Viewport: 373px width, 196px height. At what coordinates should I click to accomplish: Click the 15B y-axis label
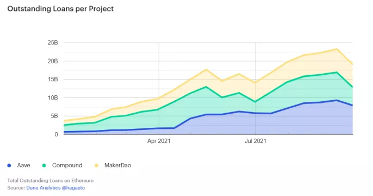tap(53, 80)
